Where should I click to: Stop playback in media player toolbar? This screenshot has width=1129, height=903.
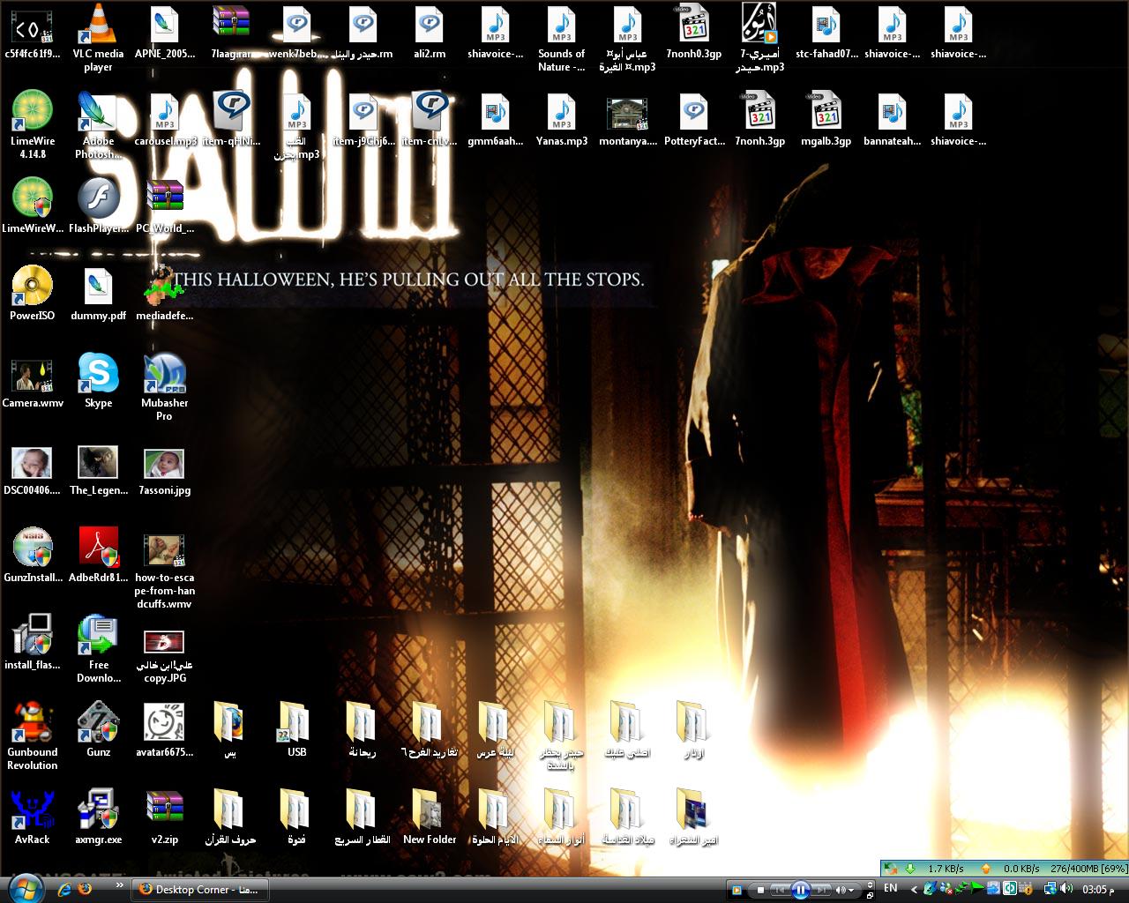click(760, 890)
